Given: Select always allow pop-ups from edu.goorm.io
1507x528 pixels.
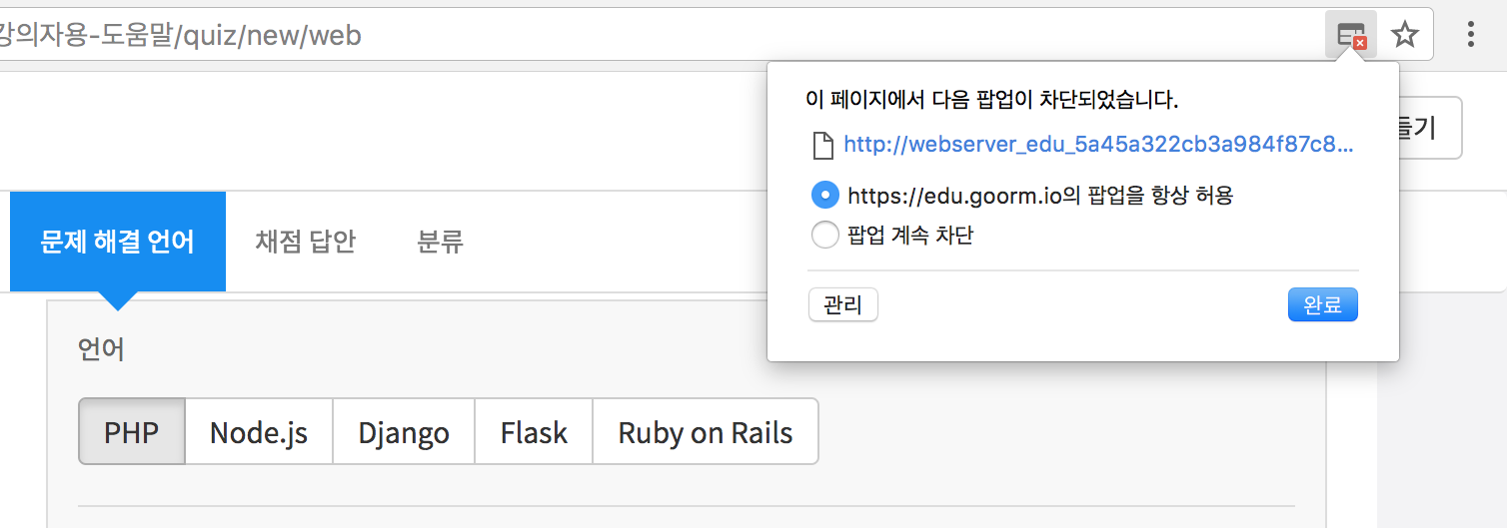Looking at the screenshot, I should (825, 195).
